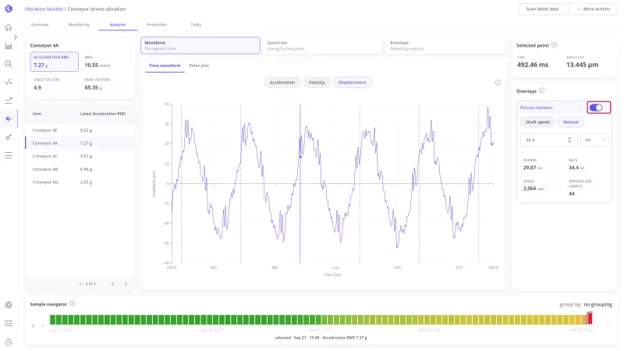Click Scan latest data button
This screenshot has height=351, width=624.
pyautogui.click(x=542, y=9)
